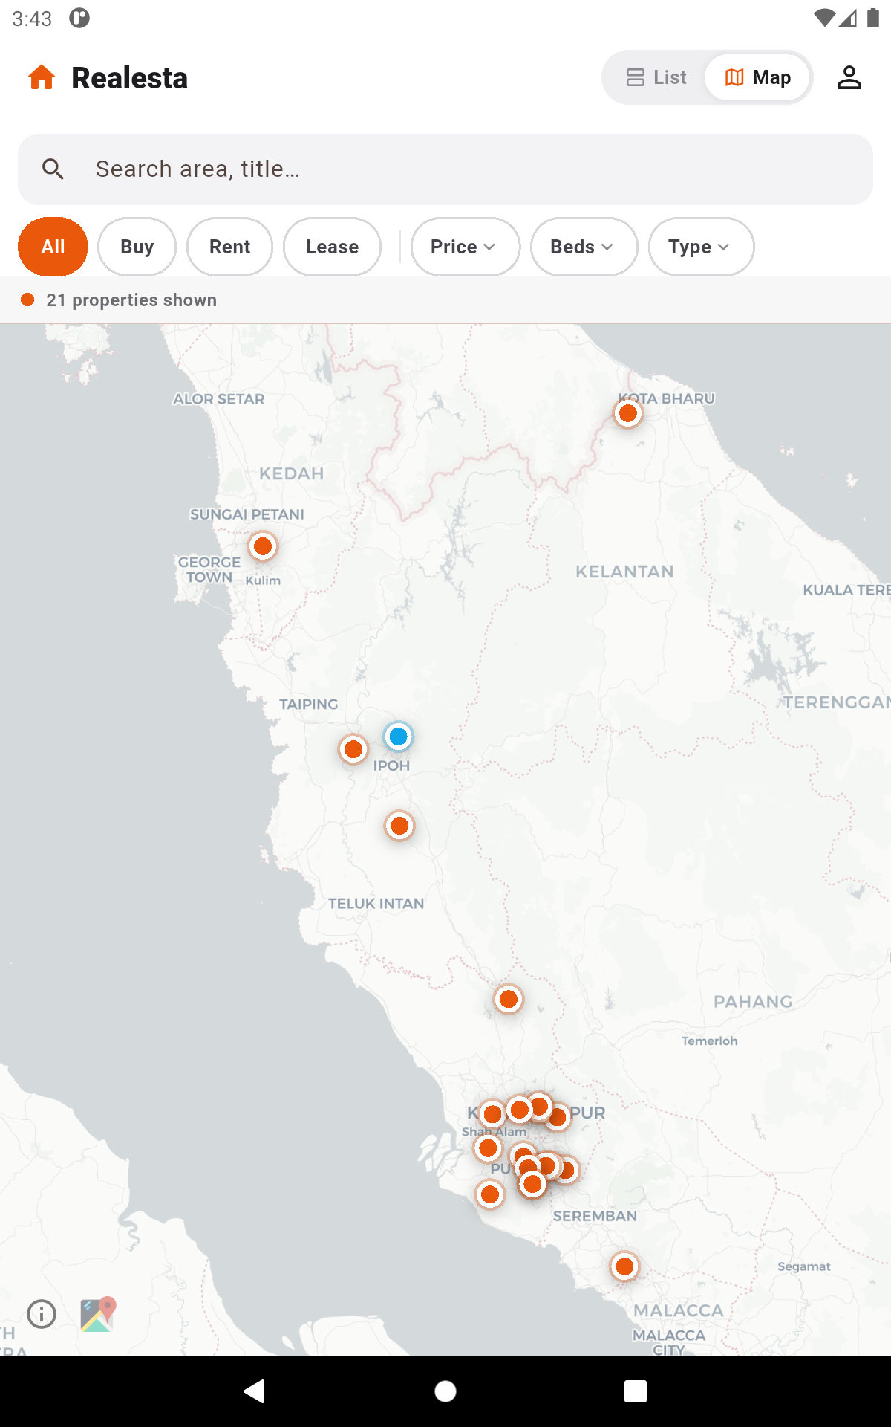Click the Segamat map label
This screenshot has height=1427, width=891.
804,1266
